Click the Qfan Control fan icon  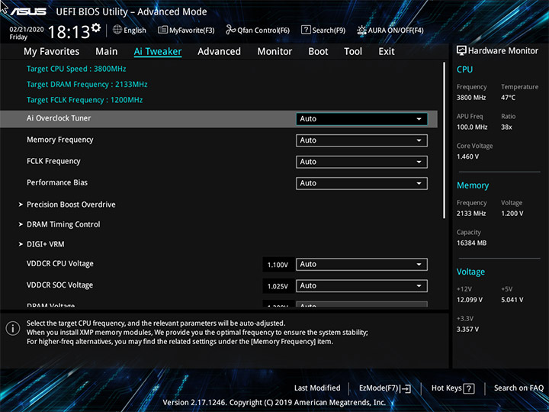tap(231, 30)
